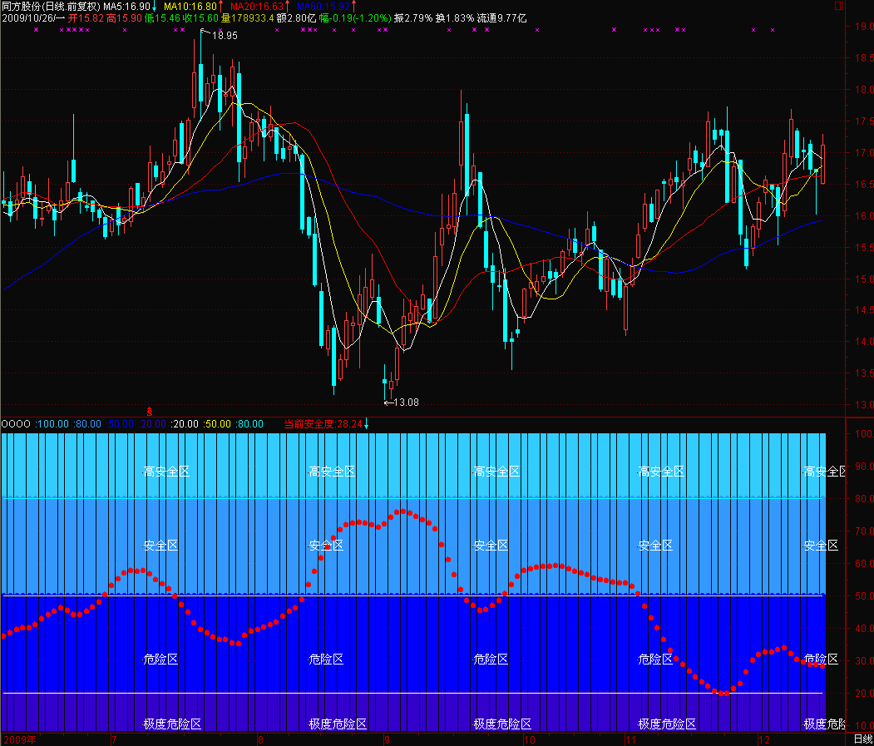874x746 pixels.
Task: Click the MA5:16.90 moving average label
Action: pyautogui.click(x=126, y=7)
